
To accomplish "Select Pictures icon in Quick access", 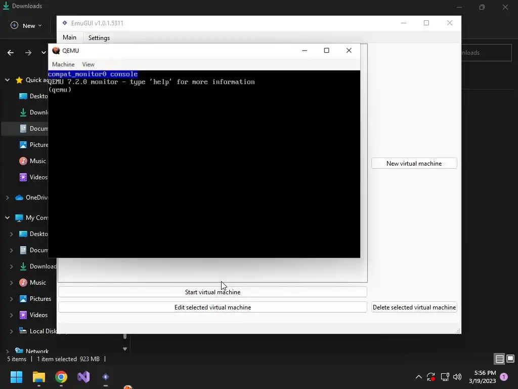I will pyautogui.click(x=23, y=145).
